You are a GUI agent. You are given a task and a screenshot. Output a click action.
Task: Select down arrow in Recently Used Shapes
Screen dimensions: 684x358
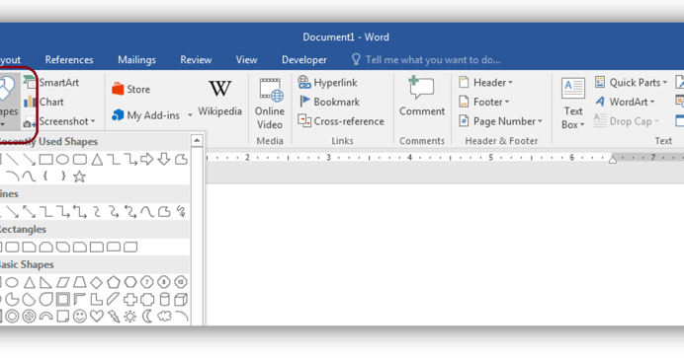(x=164, y=159)
